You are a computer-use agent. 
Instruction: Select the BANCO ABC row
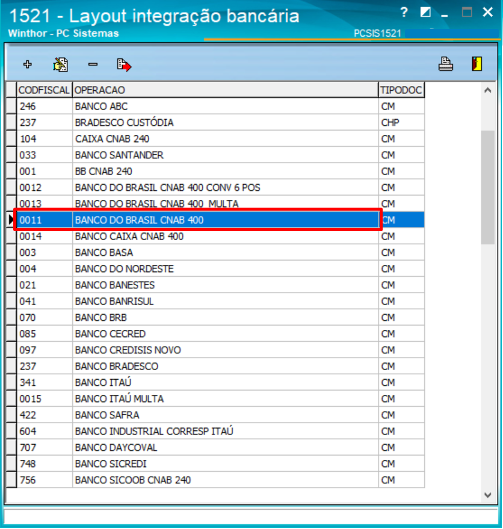221,107
